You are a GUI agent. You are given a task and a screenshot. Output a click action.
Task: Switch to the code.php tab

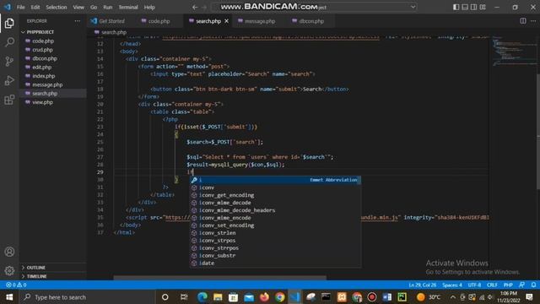(159, 21)
